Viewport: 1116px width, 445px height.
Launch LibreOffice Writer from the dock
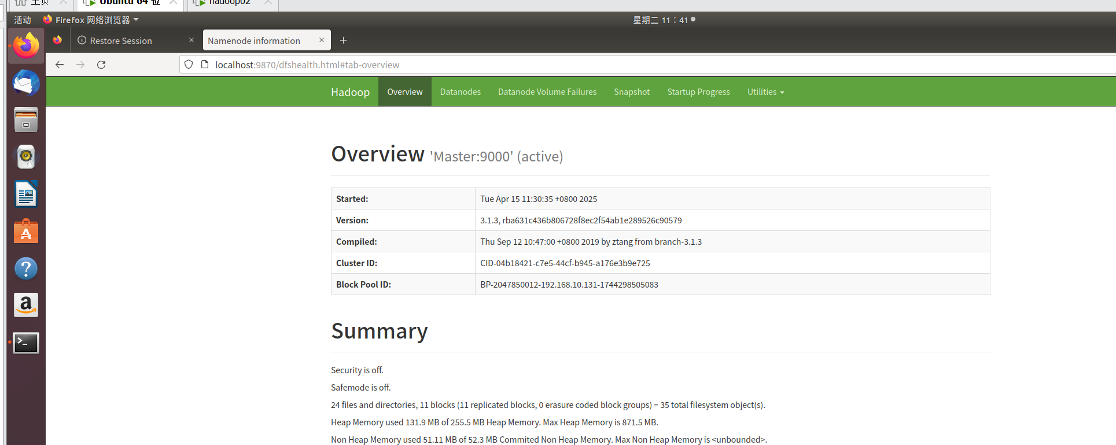[x=26, y=194]
